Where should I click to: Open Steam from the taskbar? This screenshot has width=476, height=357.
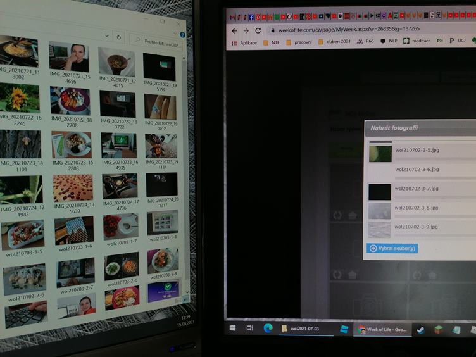click(x=420, y=330)
